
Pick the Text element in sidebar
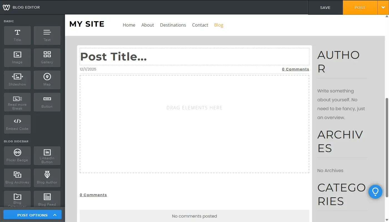pyautogui.click(x=47, y=35)
